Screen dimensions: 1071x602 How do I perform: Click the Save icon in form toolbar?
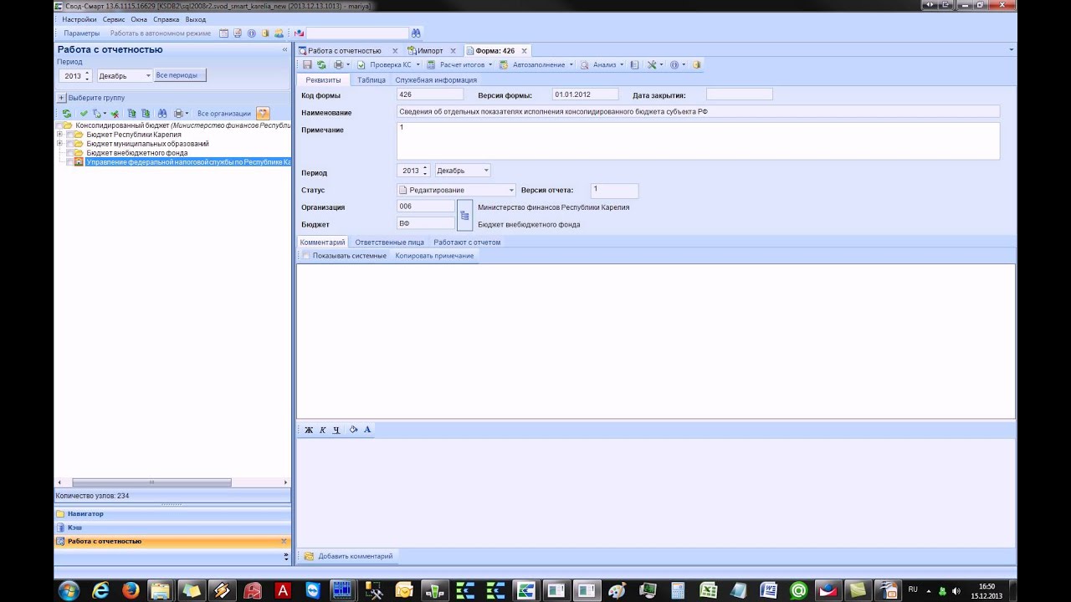tap(307, 64)
